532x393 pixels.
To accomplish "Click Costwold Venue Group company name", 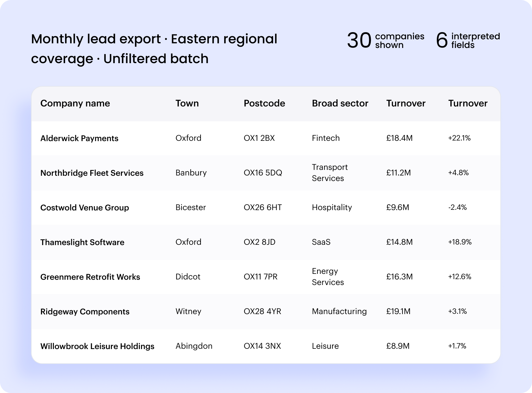I will point(85,208).
